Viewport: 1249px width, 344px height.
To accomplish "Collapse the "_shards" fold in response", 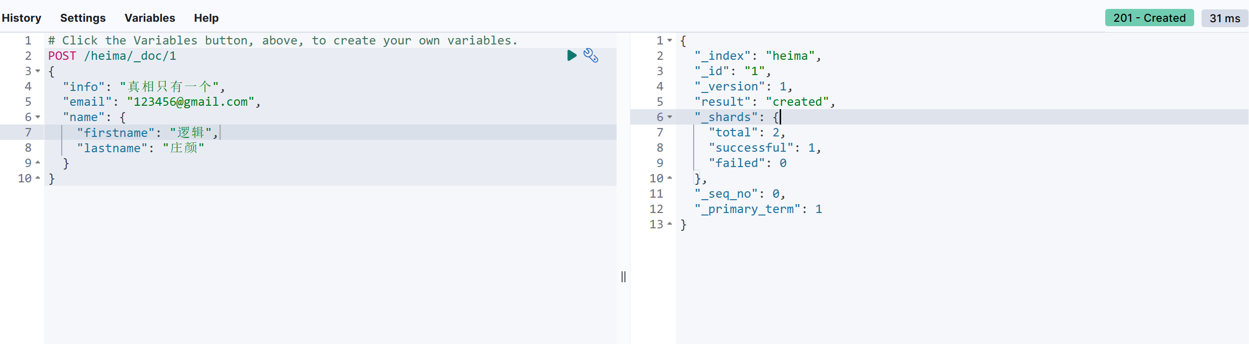I will pyautogui.click(x=670, y=117).
